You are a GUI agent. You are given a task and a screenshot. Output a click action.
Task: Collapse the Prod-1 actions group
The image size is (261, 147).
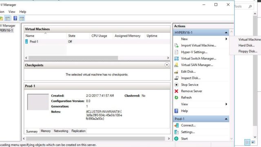[226, 119]
